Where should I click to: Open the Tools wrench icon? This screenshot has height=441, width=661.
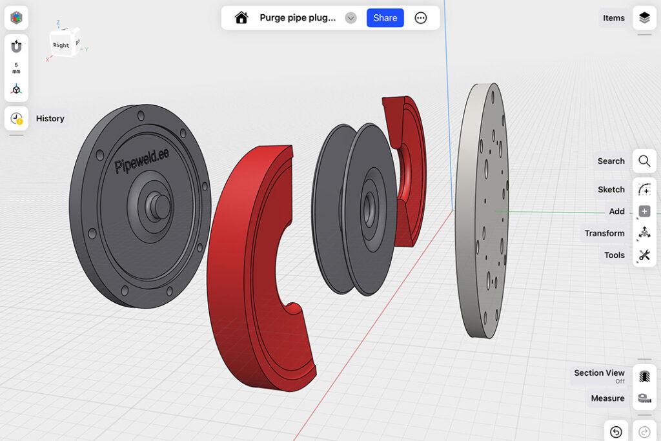tap(644, 255)
